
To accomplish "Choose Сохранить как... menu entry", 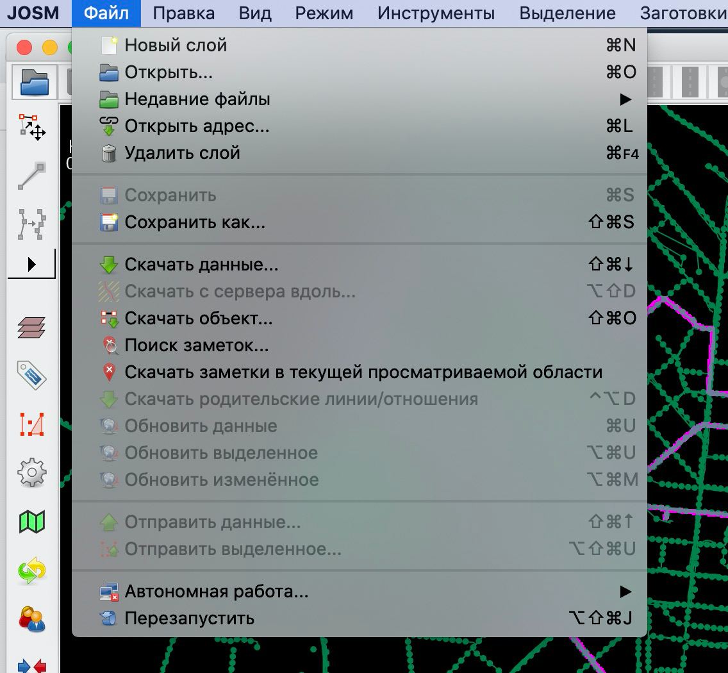I will [360, 222].
